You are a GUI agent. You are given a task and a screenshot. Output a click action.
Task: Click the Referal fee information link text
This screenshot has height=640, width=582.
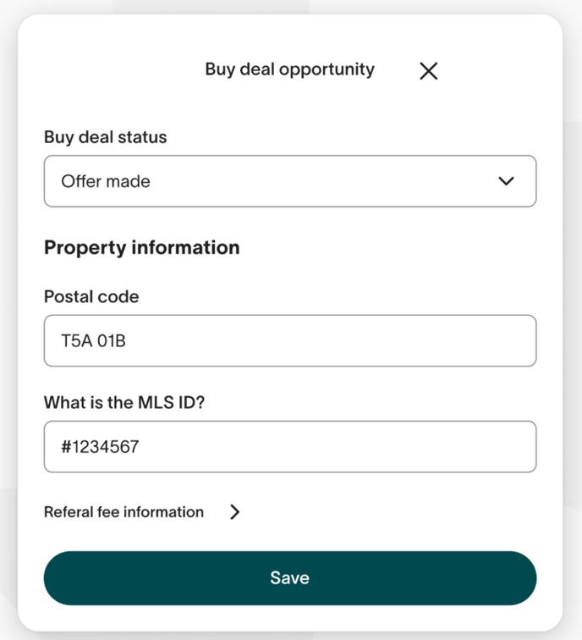click(124, 512)
